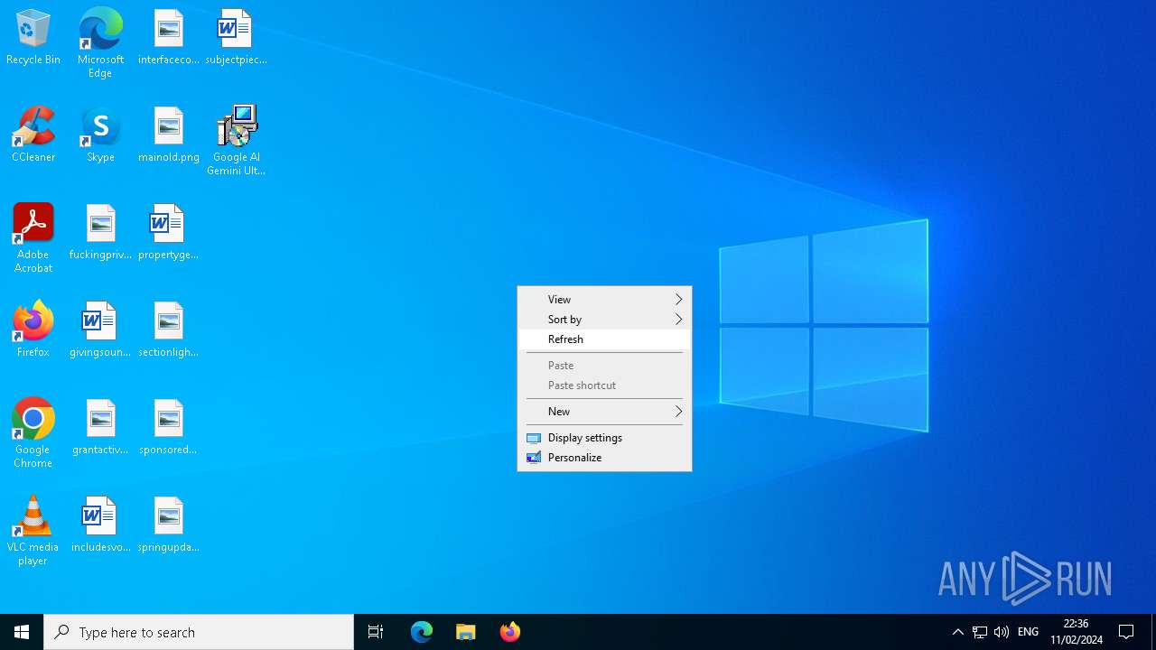Select the Firefox desktop shortcut
1156x650 pixels.
(33, 330)
